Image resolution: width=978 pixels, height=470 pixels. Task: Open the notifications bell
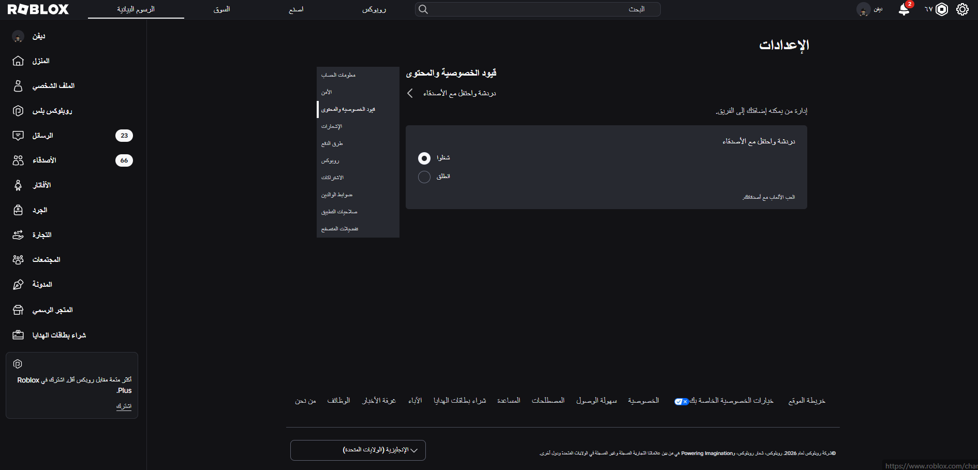904,9
